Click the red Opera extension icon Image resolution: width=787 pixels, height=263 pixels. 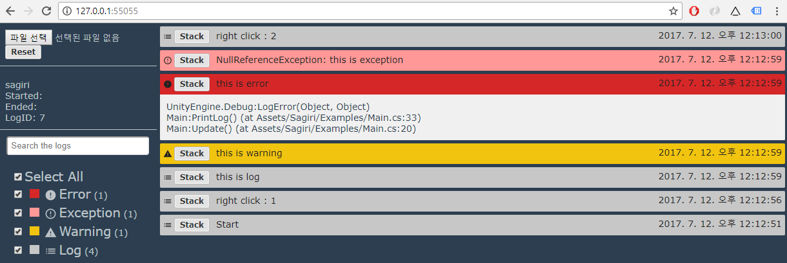(694, 11)
